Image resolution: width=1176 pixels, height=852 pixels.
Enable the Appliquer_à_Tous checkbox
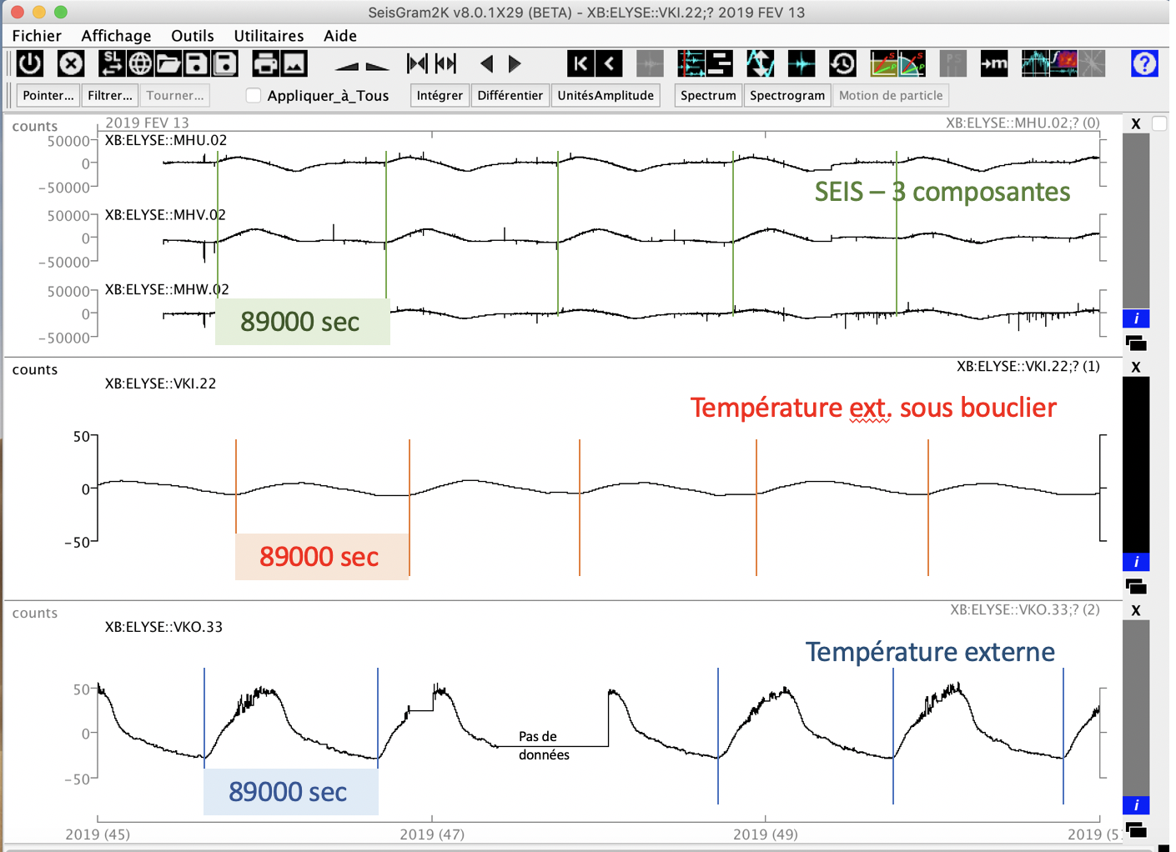tap(254, 96)
